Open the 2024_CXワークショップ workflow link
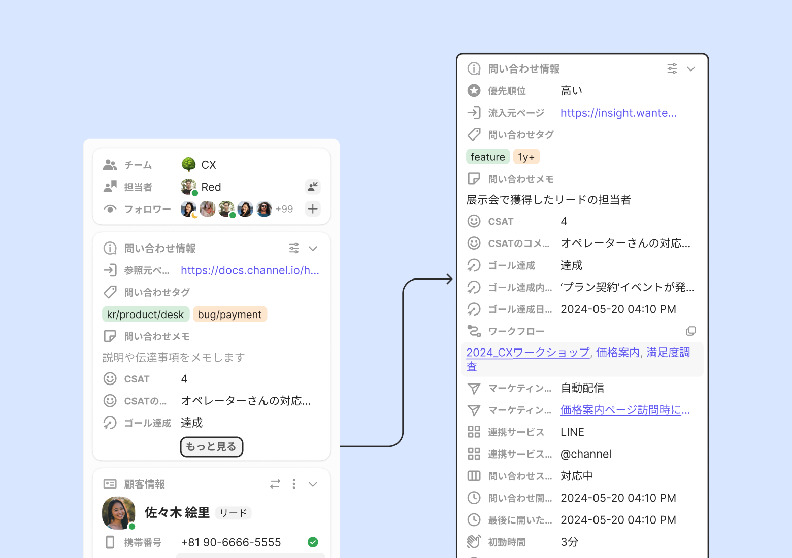 point(528,352)
